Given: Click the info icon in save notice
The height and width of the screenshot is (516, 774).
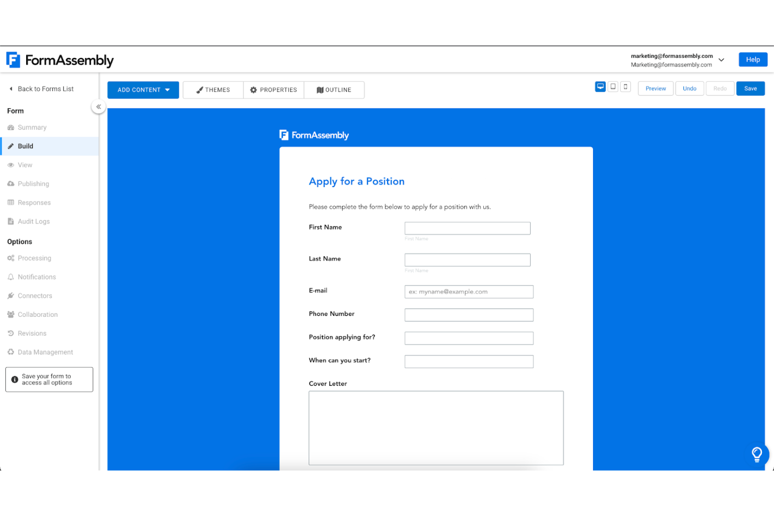Looking at the screenshot, I should pos(15,380).
